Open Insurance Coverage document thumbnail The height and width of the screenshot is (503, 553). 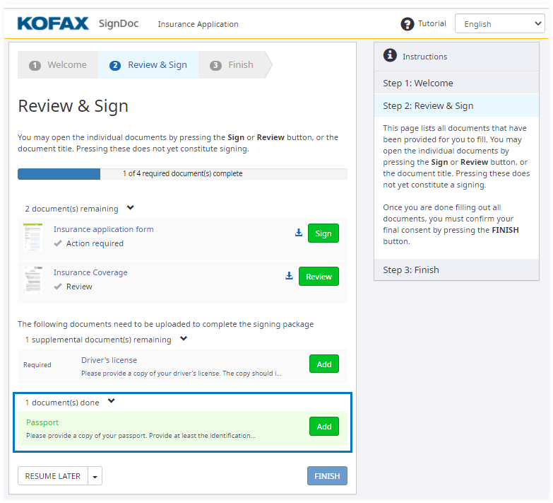[x=33, y=279]
